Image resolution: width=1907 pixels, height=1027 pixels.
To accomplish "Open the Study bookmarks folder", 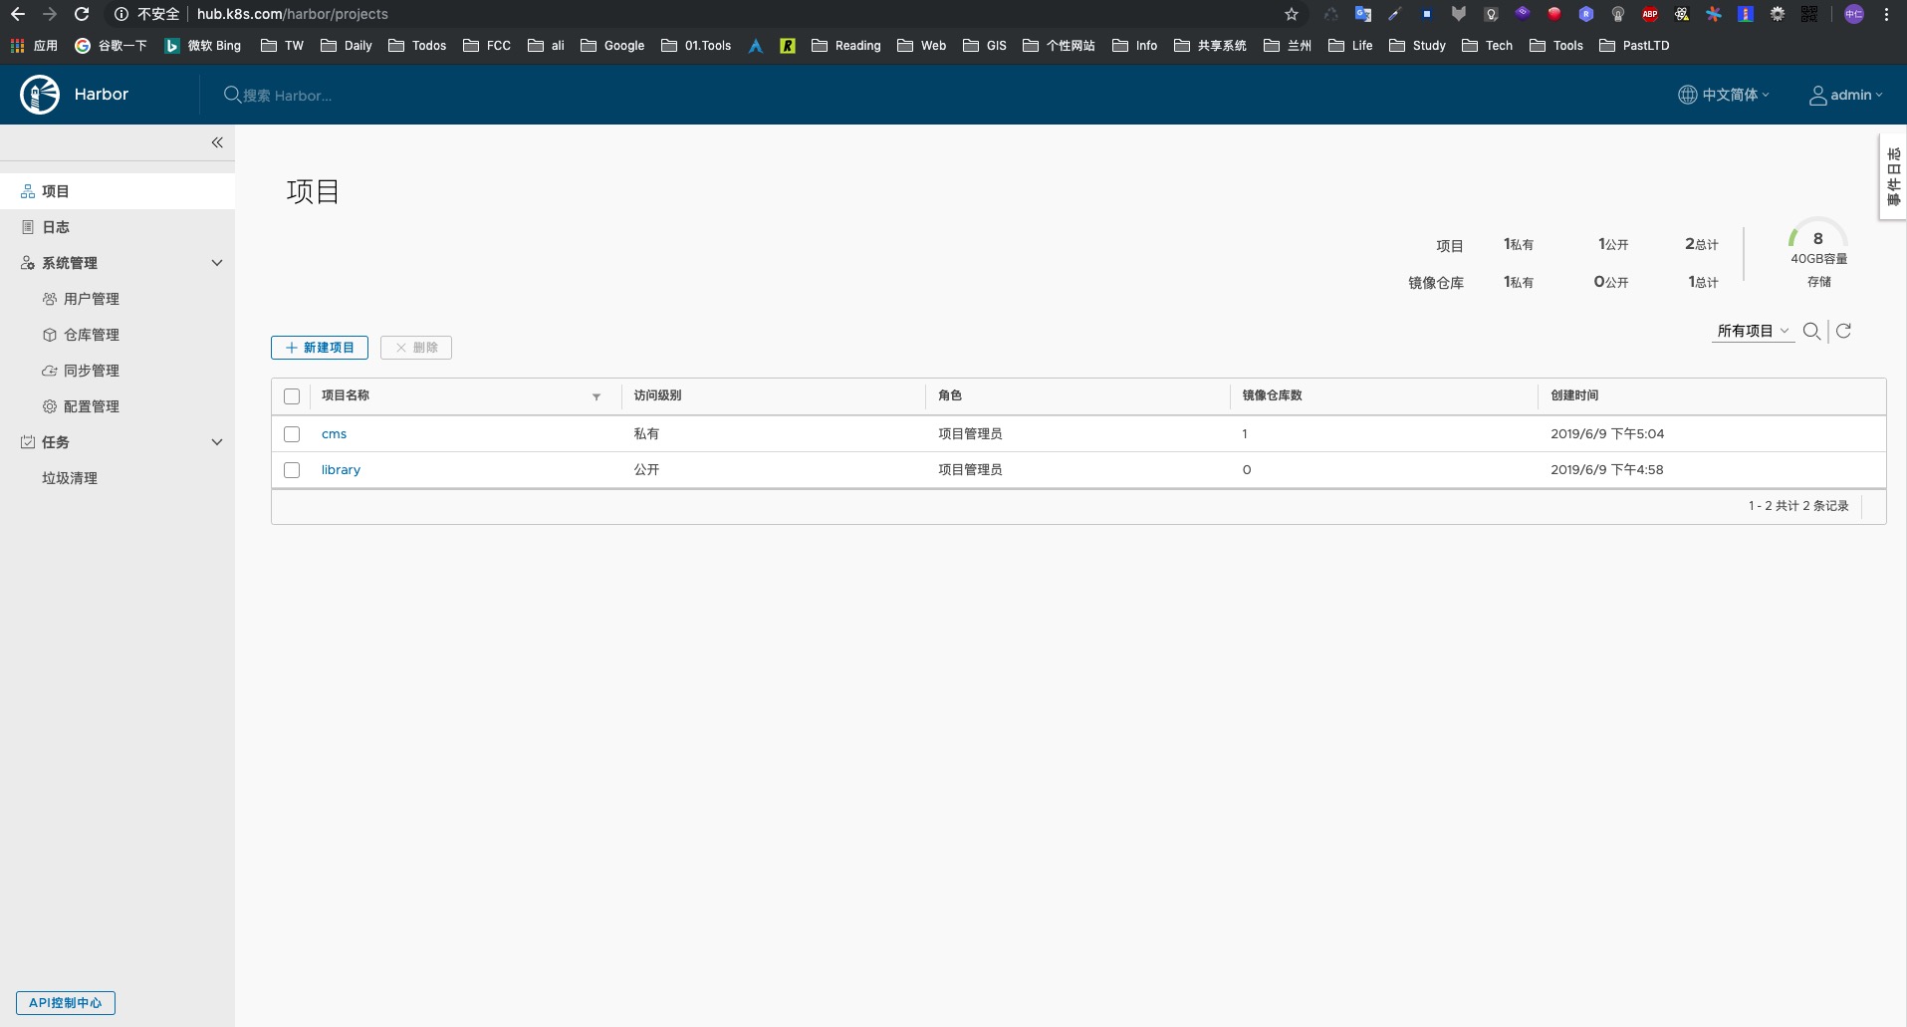I will tap(1417, 46).
